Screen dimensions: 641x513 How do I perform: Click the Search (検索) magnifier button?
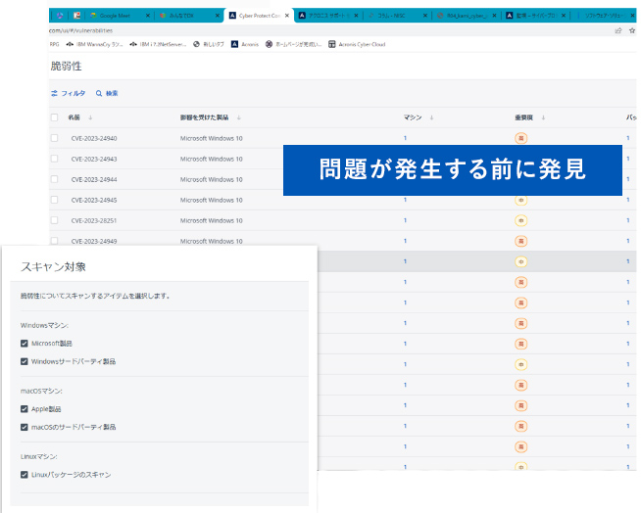coord(107,93)
